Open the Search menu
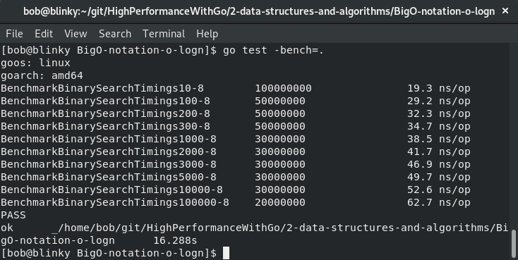Image resolution: width=518 pixels, height=260 pixels. pos(115,34)
